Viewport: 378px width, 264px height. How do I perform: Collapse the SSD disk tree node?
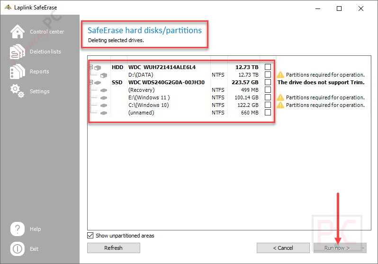pyautogui.click(x=91, y=82)
